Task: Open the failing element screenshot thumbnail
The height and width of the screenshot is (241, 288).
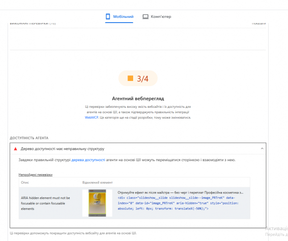Action: [x=97, y=203]
